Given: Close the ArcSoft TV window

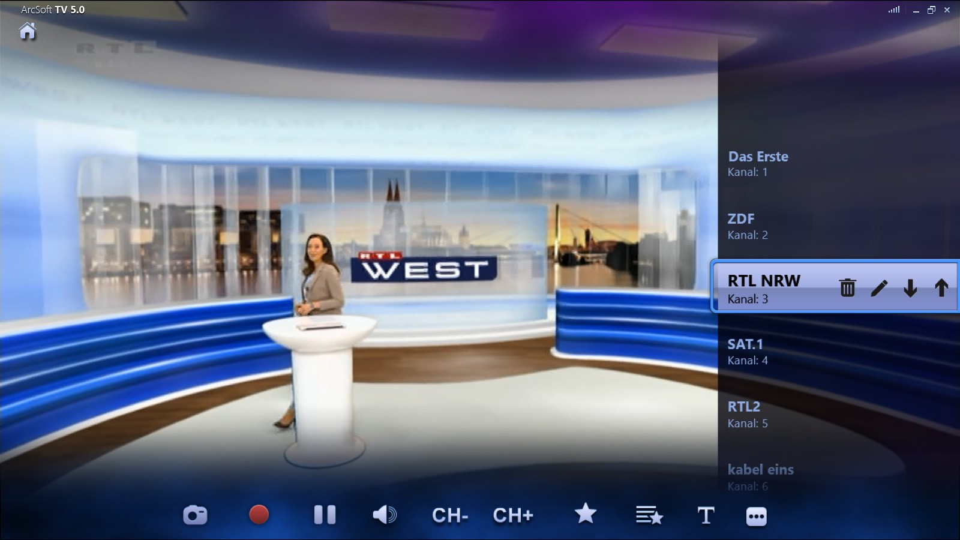Looking at the screenshot, I should click(x=947, y=10).
